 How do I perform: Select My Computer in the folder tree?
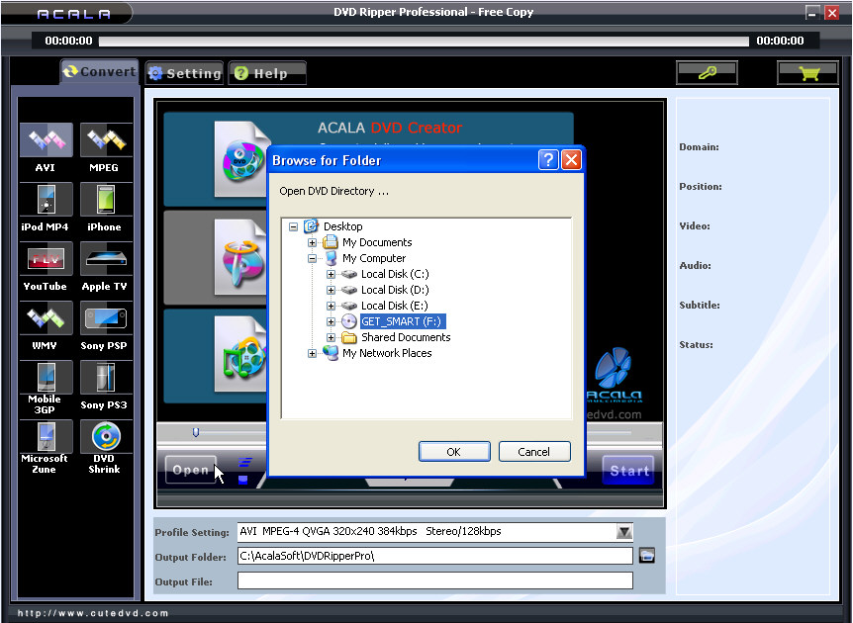pyautogui.click(x=374, y=258)
